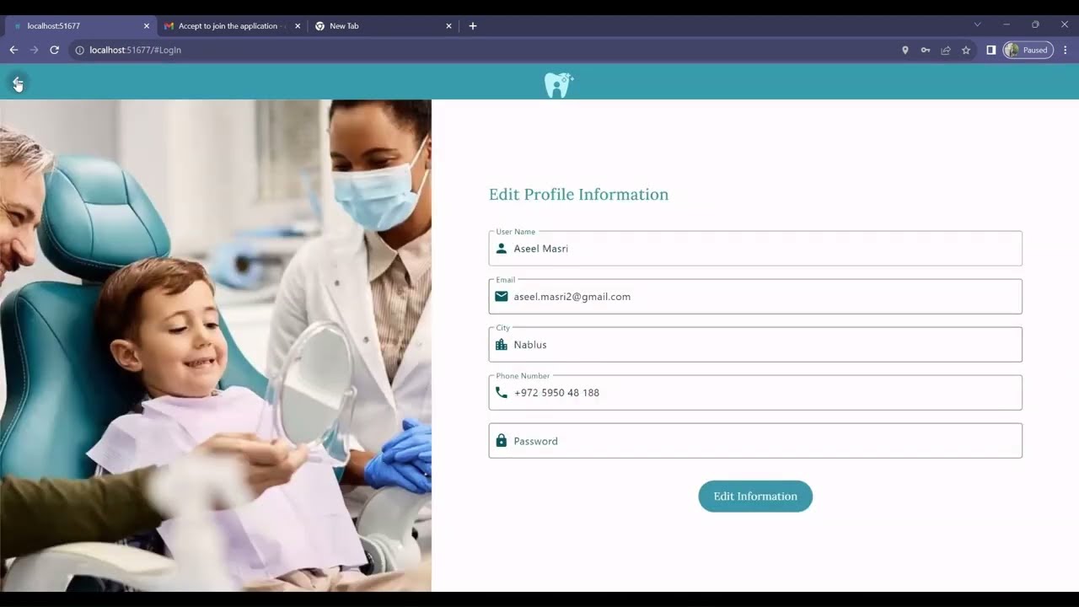Reload the page with refresh icon
Image resolution: width=1079 pixels, height=607 pixels.
(55, 50)
